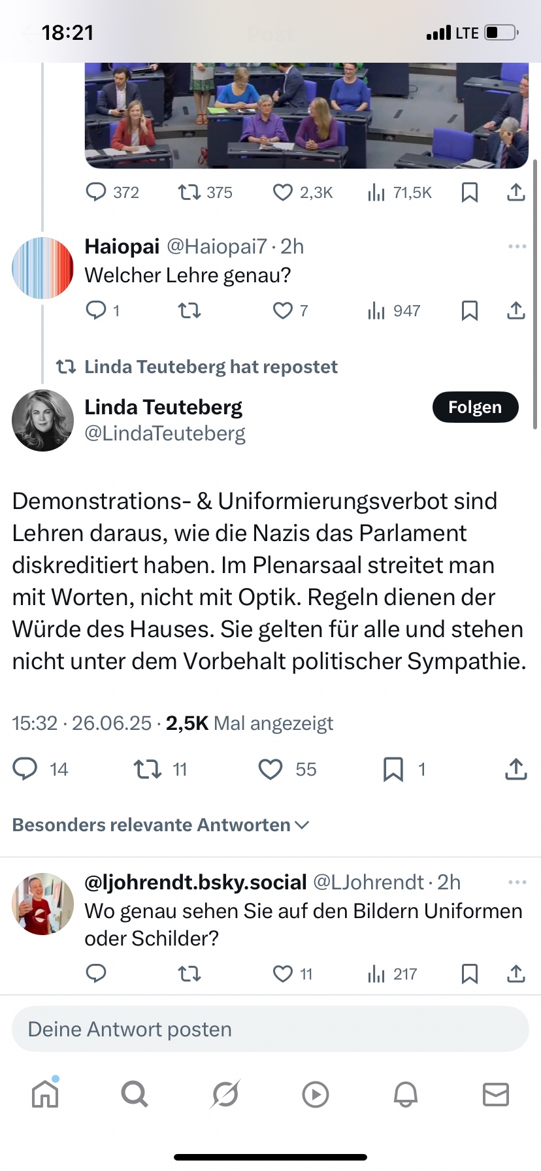The height and width of the screenshot is (1171, 541).
Task: Go to the Home tab
Action: point(45,1094)
